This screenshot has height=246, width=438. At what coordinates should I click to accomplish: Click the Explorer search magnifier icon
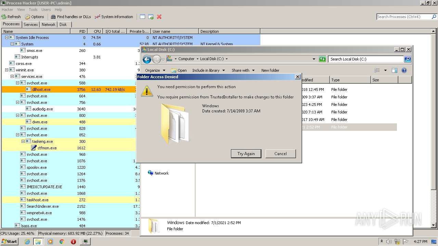407,59
